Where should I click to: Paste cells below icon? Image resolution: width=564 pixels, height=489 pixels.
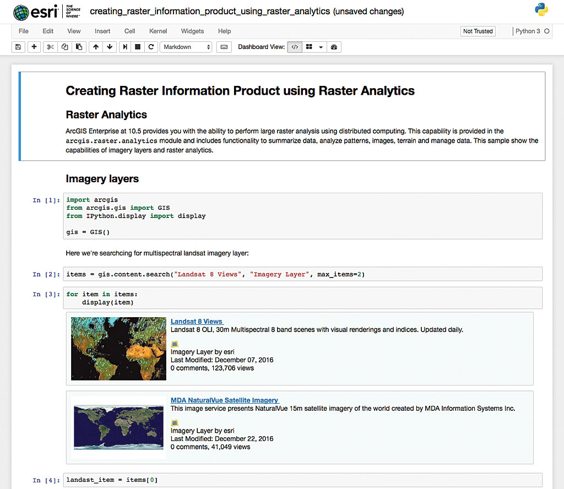coord(79,47)
